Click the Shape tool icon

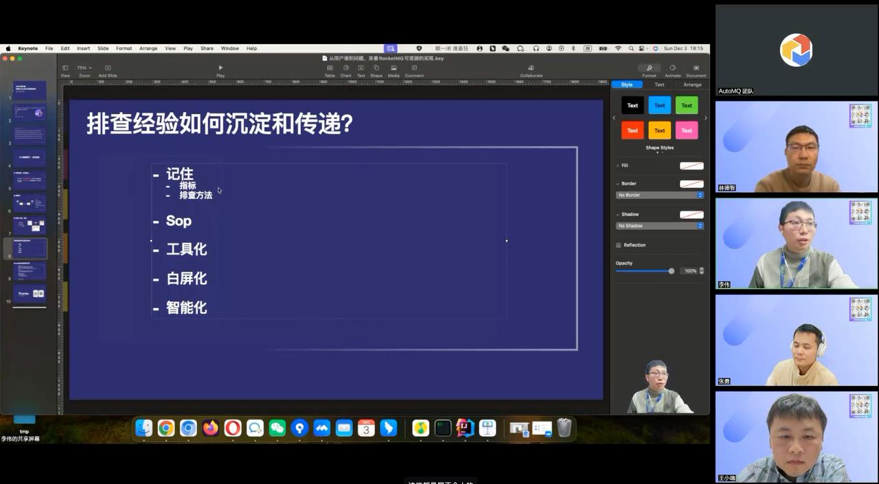(x=376, y=68)
